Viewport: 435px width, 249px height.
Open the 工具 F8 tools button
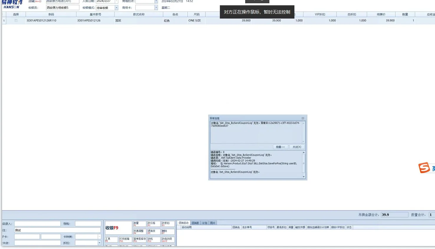point(111,240)
